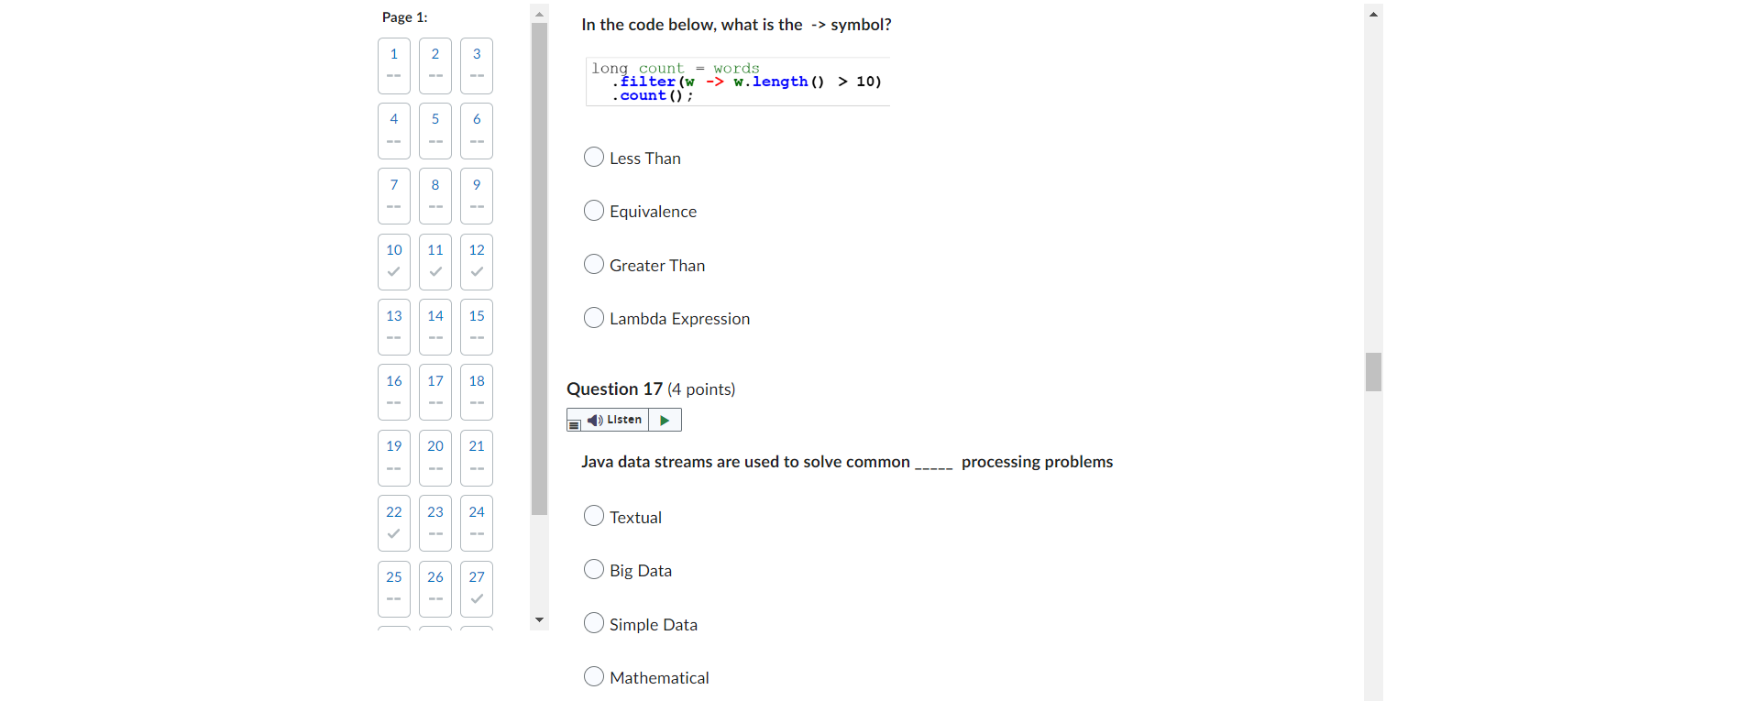
Task: Choose the "Lambda Expression" option
Action: coord(593,317)
